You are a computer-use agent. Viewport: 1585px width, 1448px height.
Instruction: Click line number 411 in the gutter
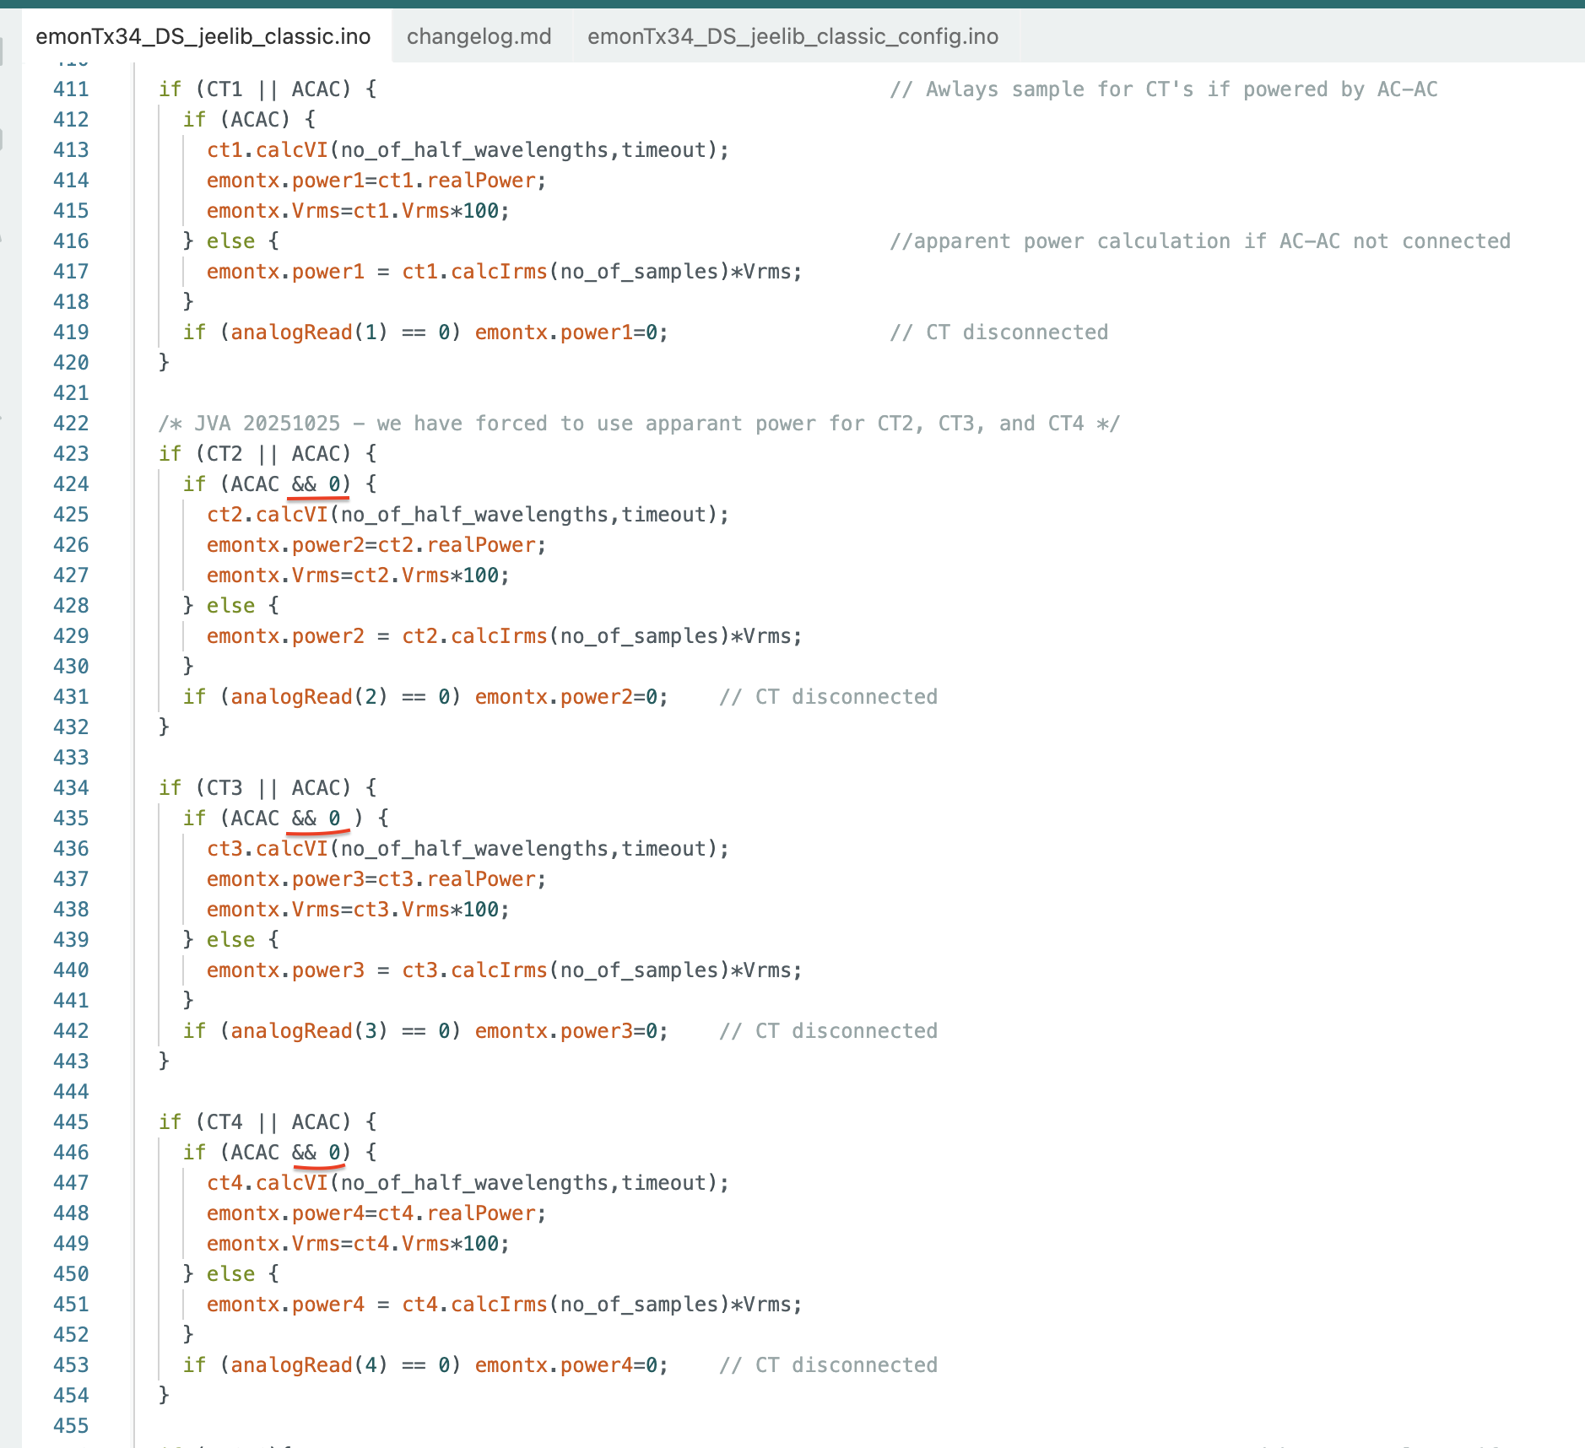click(x=71, y=89)
